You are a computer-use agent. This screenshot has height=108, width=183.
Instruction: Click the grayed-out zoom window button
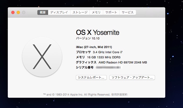24,12
